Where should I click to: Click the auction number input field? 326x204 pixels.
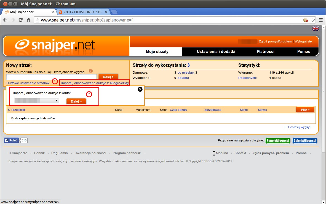pyautogui.click(x=51, y=77)
